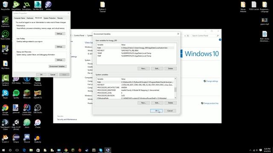Click New under System variables list
Image resolution: width=273 pixels, height=153 pixels.
coord(143,103)
